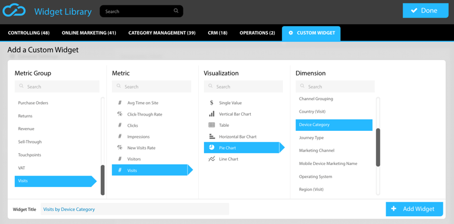Click the percent icon beside Click-Through Rate

[120, 114]
